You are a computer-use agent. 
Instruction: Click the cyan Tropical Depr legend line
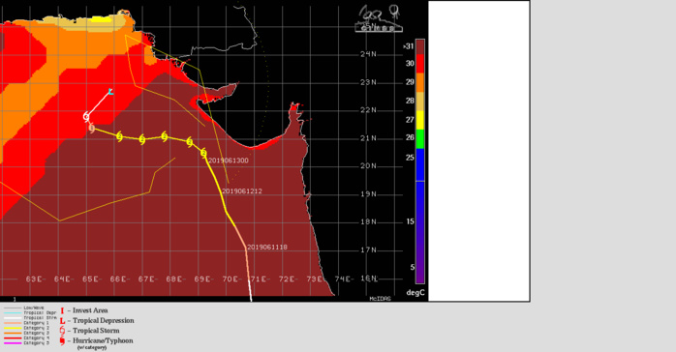click(13, 313)
